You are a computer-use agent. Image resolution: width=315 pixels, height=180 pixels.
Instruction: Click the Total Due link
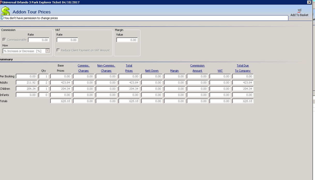coord(243,66)
